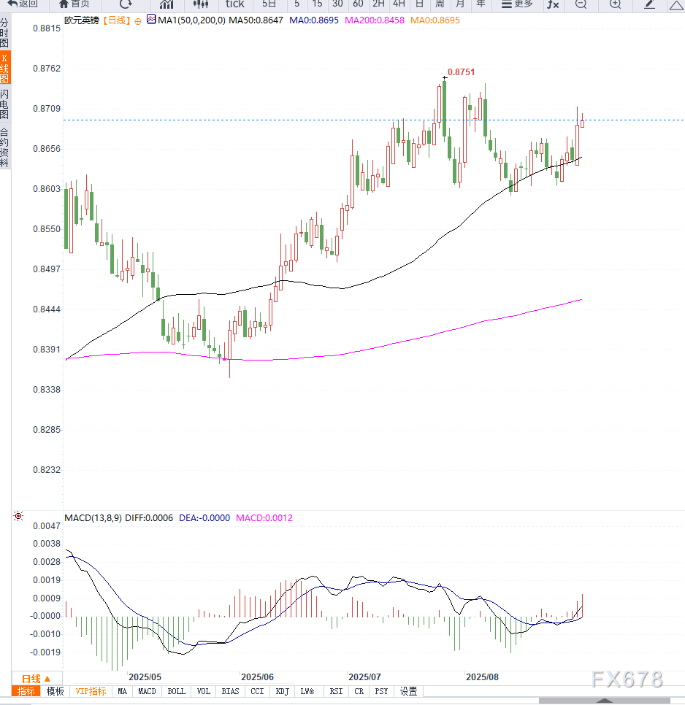This screenshot has width=685, height=705.
Task: Switch to 闪电图 view in left sidebar
Action: [x=5, y=104]
